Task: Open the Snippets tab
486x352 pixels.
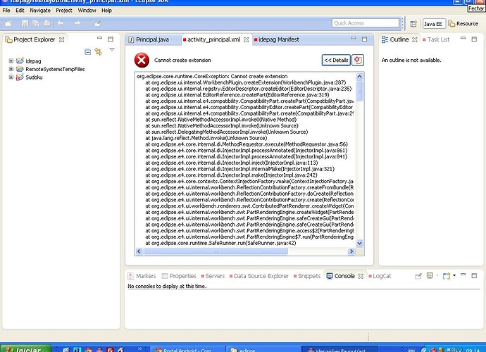Action: (x=309, y=276)
